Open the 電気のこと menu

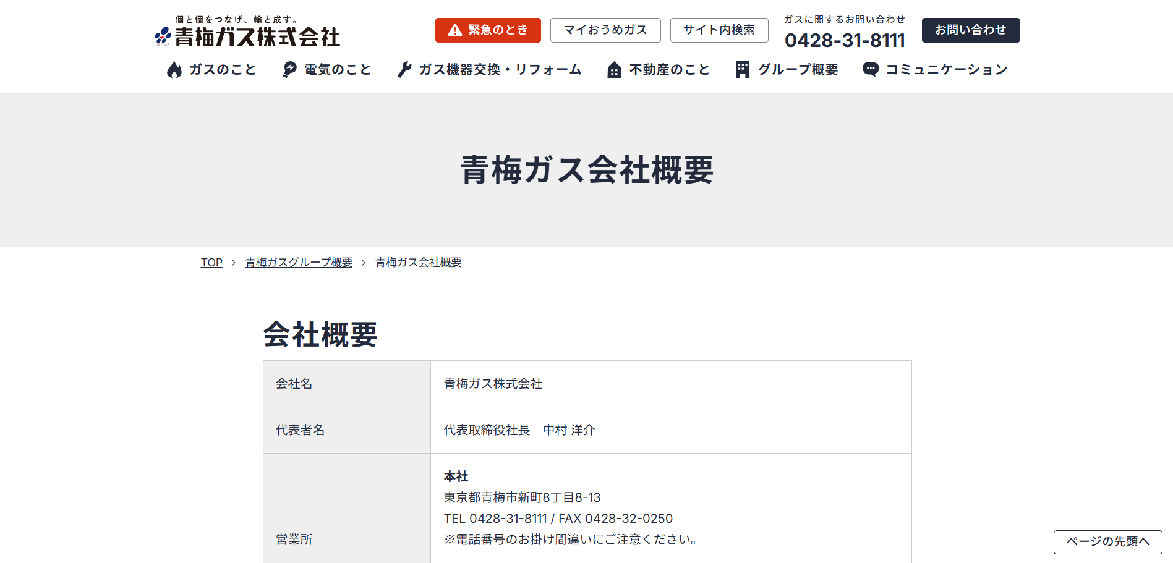pos(338,70)
